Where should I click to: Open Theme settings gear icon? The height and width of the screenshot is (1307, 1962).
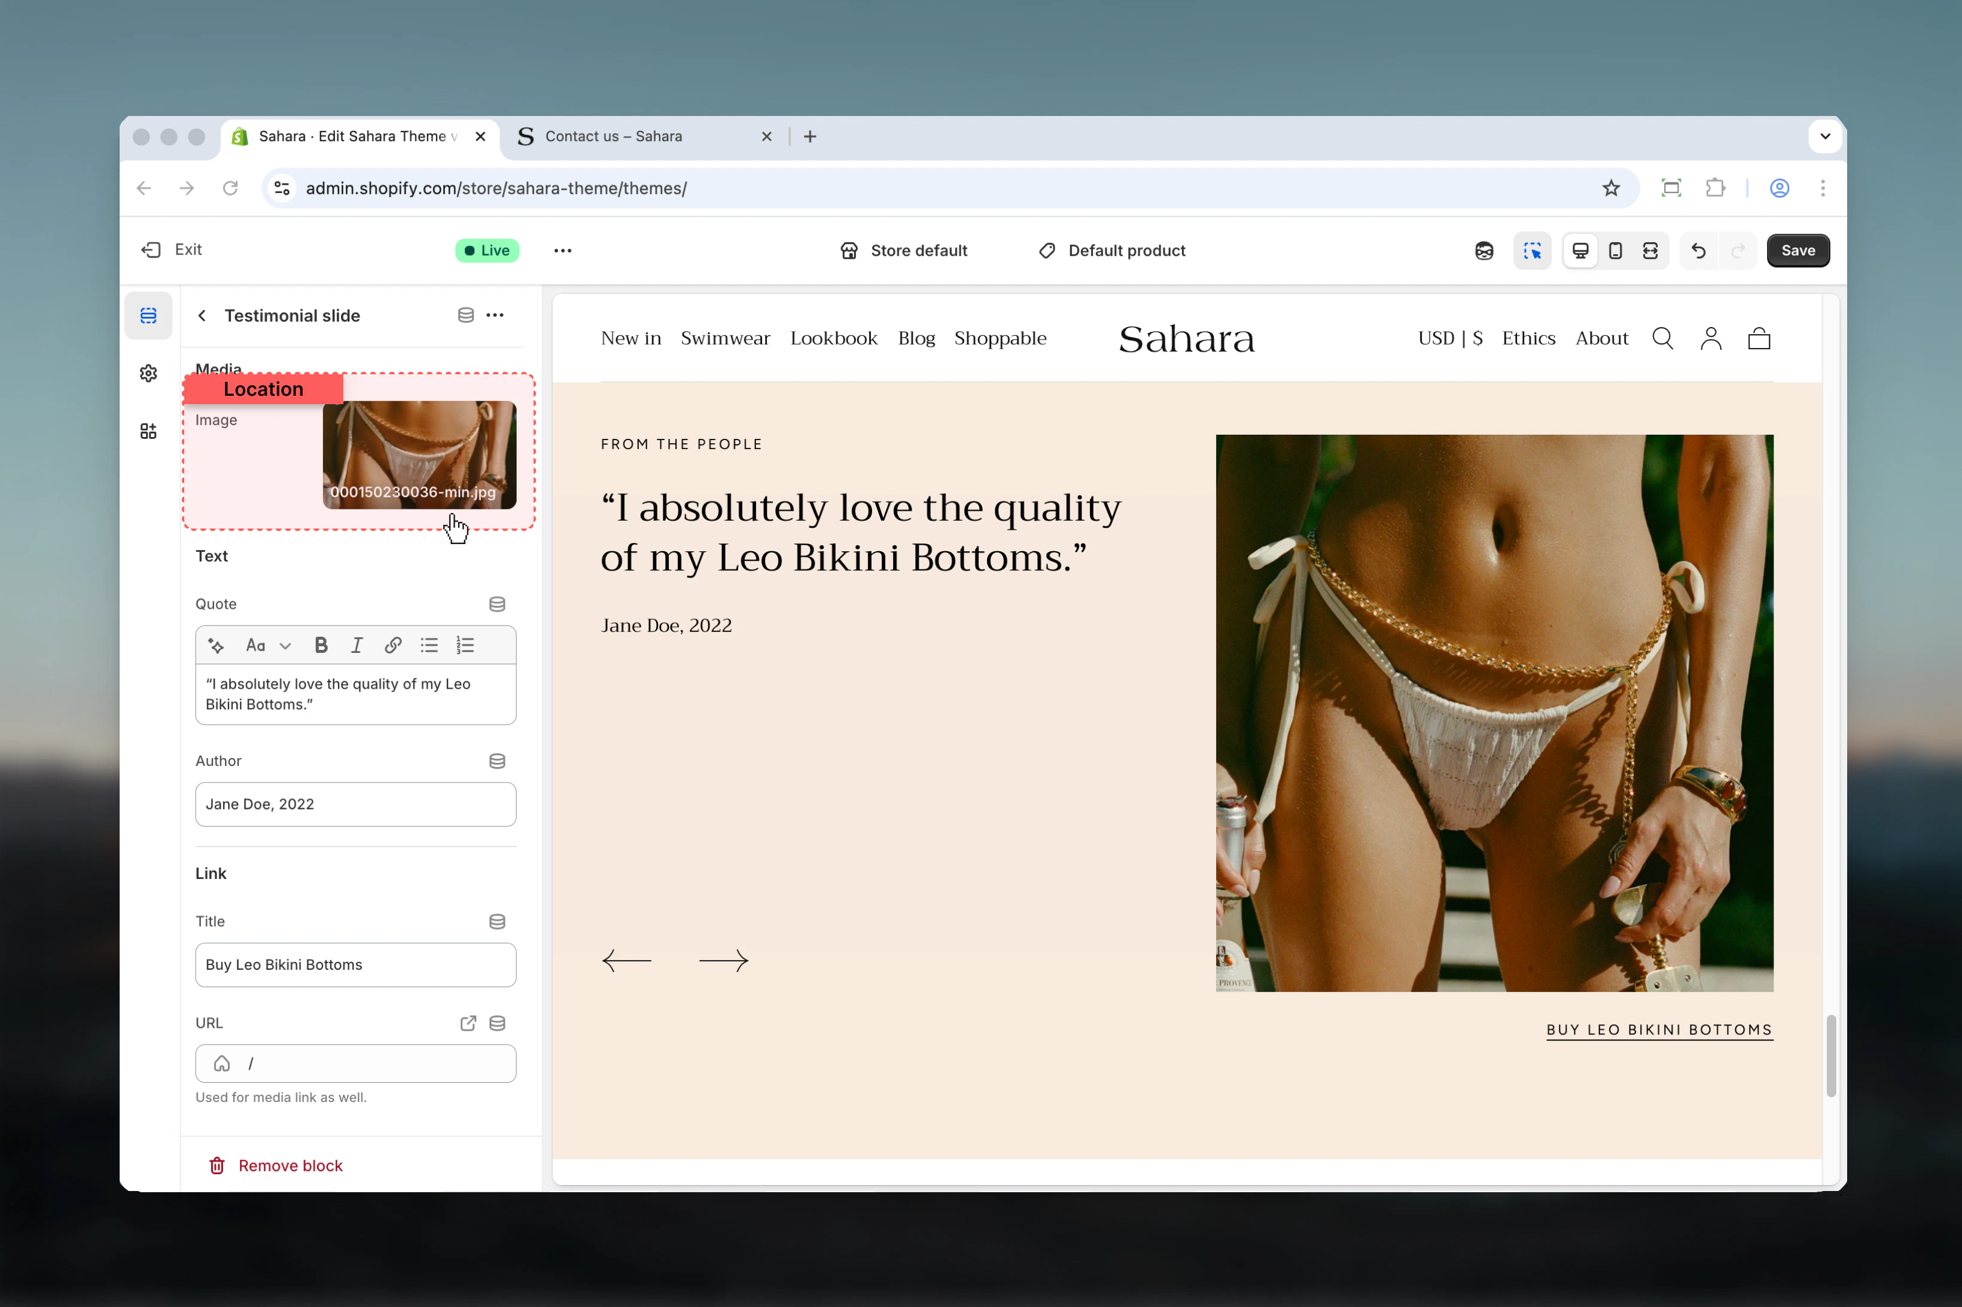point(148,374)
